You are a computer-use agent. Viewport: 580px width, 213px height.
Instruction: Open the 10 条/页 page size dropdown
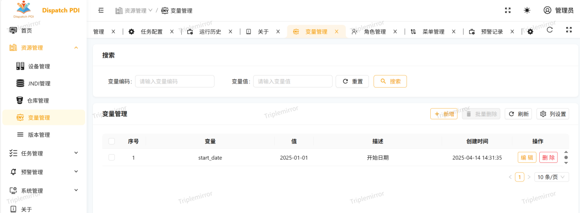pos(552,177)
